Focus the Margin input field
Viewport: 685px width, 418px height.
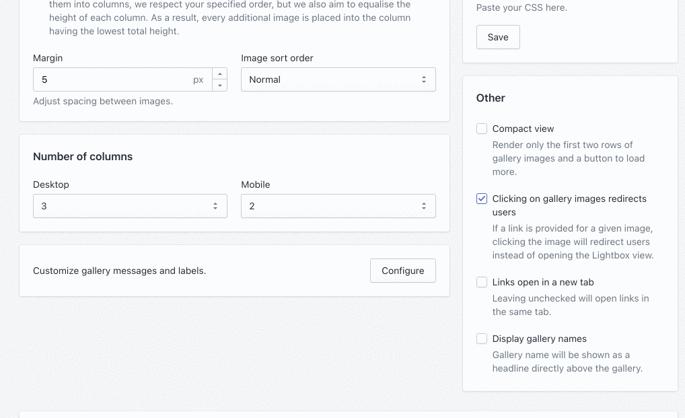pos(122,79)
